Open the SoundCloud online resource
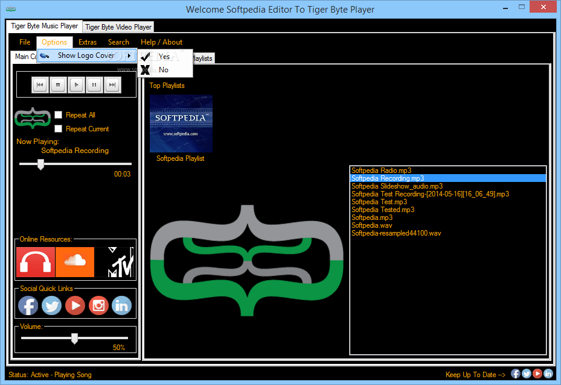This screenshot has height=385, width=561. [x=75, y=262]
